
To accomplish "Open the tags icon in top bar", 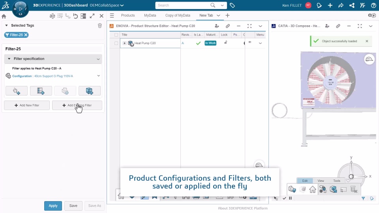I will point(232,5).
